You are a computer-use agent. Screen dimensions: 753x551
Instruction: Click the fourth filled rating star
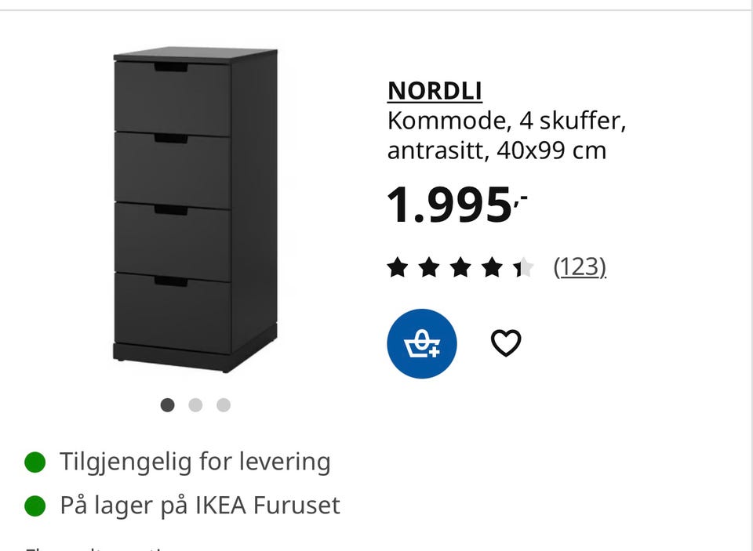pos(492,268)
